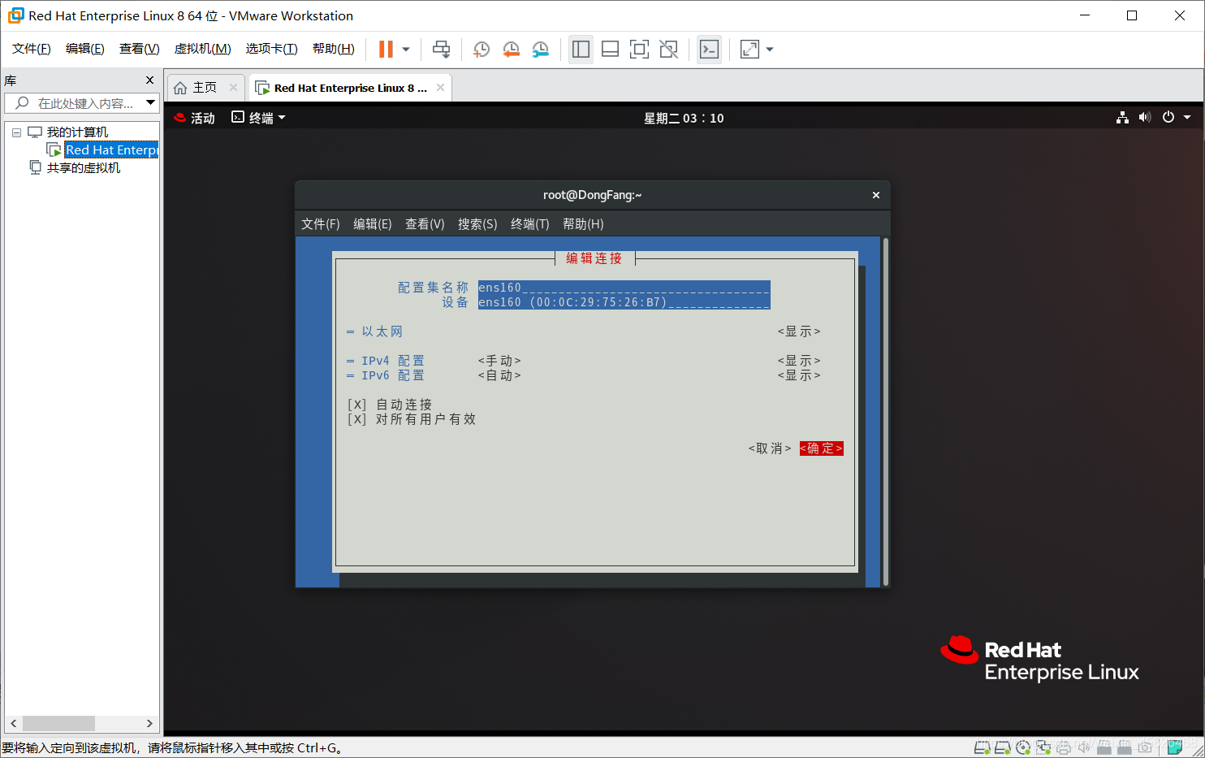Click the printer status icon
Image resolution: width=1205 pixels, height=758 pixels.
click(1064, 748)
